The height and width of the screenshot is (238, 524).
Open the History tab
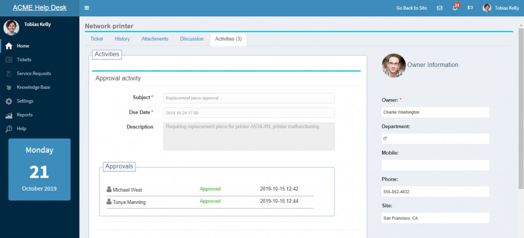pyautogui.click(x=122, y=39)
